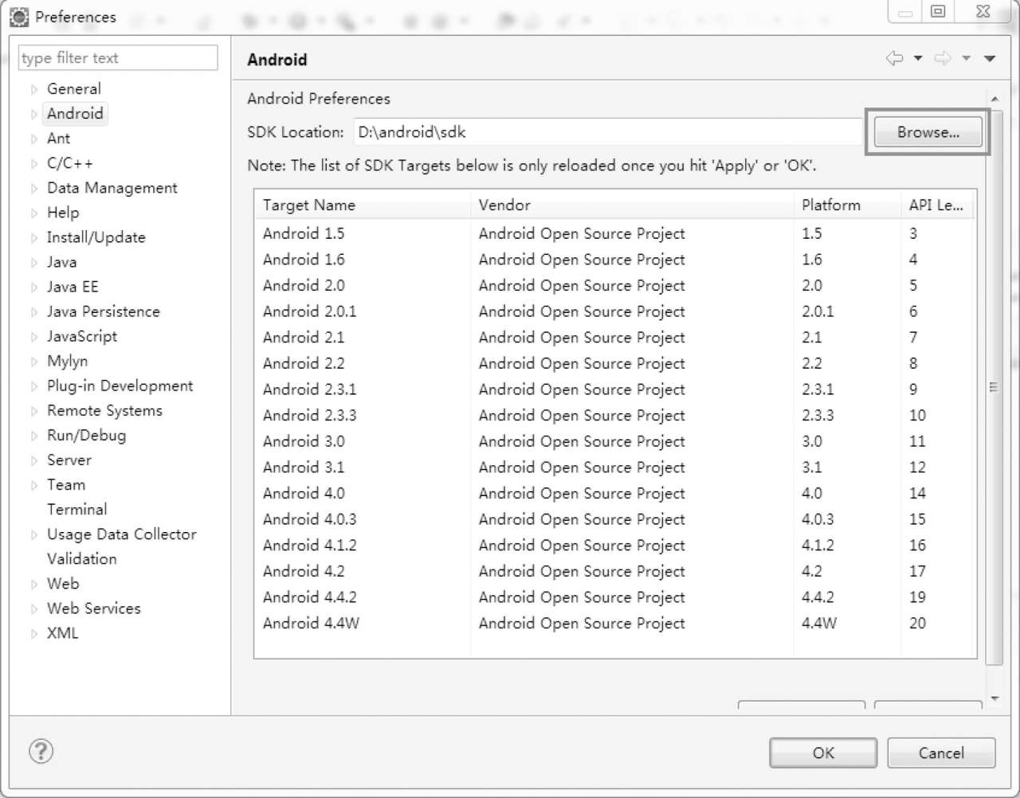Viewport: 1020px width, 798px height.
Task: Sort by API Level column header
Action: pos(938,205)
